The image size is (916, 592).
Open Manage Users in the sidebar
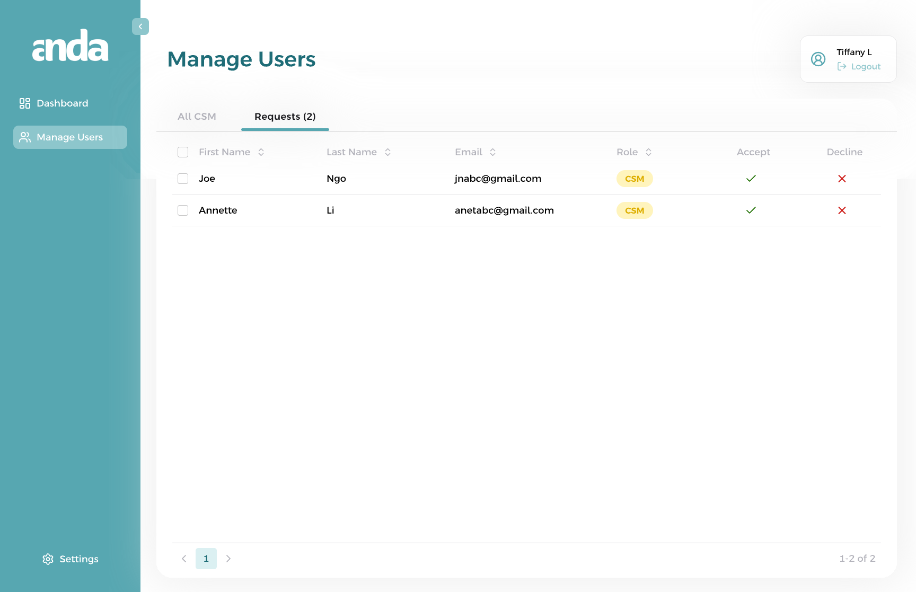[70, 137]
